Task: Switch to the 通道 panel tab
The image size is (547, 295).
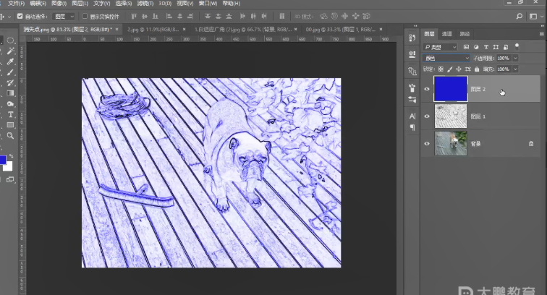Action: point(447,34)
